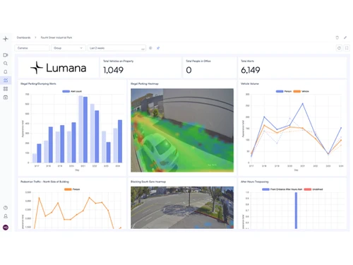Click the blue bar in After Hours Trespassing chart
This screenshot has height=265, width=353.
296,211
